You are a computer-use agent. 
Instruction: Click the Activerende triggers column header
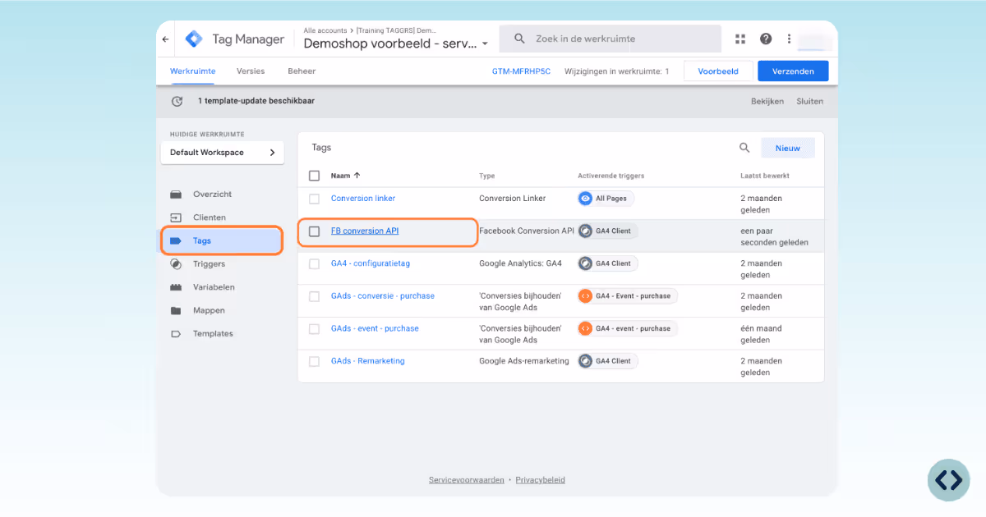pyautogui.click(x=610, y=176)
